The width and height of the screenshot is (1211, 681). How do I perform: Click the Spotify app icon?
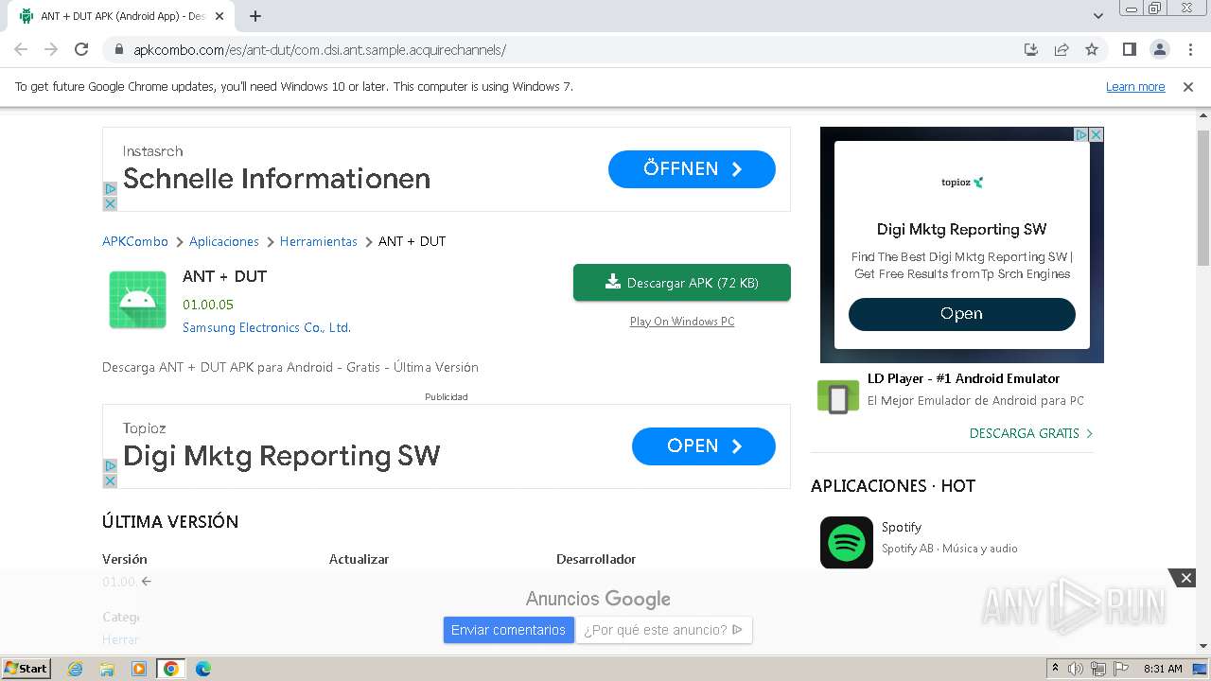click(x=847, y=542)
